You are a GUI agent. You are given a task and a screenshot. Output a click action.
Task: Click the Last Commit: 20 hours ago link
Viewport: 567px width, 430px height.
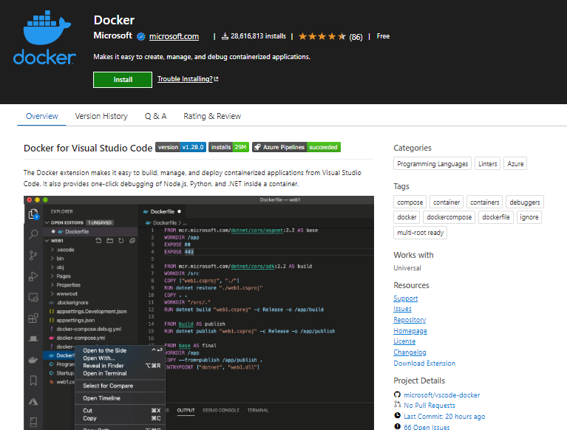click(x=444, y=416)
